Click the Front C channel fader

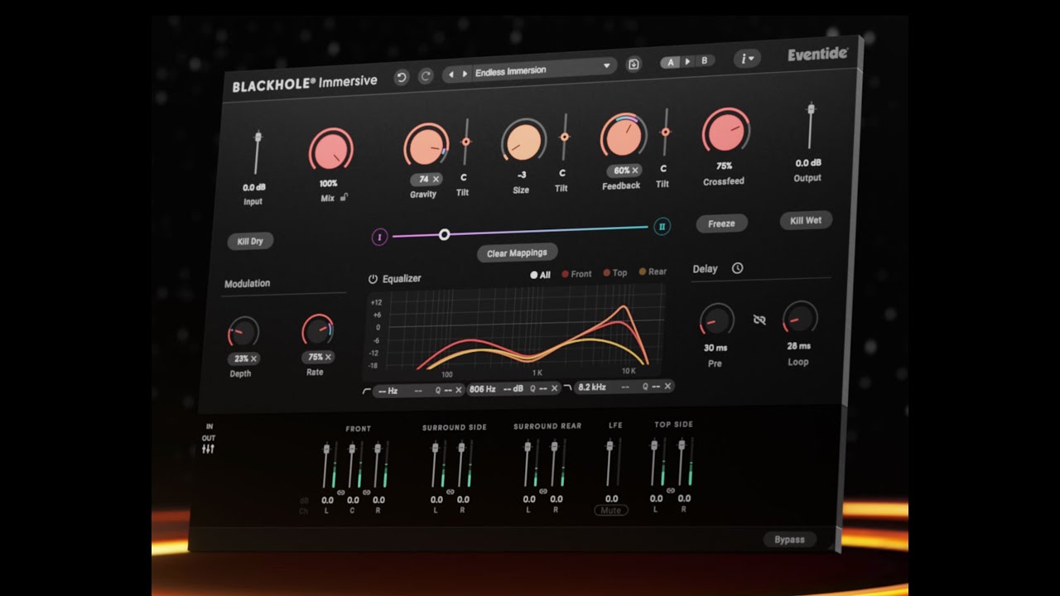(x=352, y=464)
